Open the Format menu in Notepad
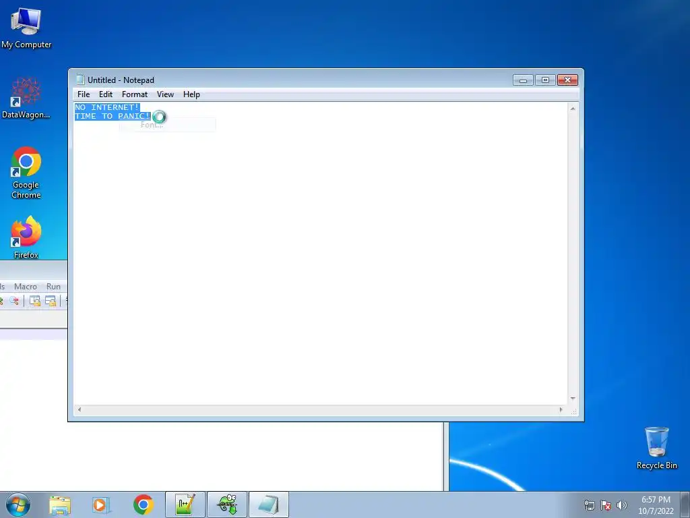This screenshot has width=690, height=518. [135, 94]
